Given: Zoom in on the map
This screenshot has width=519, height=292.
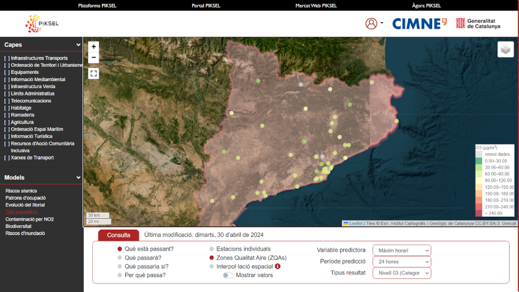Looking at the screenshot, I should [94, 47].
